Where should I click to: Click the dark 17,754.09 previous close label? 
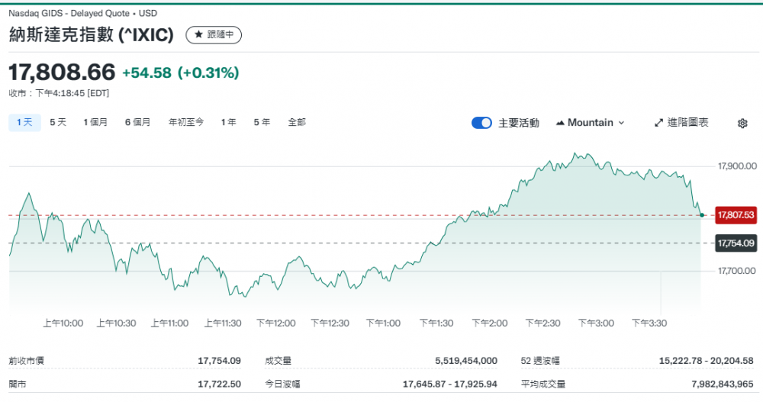tap(736, 243)
